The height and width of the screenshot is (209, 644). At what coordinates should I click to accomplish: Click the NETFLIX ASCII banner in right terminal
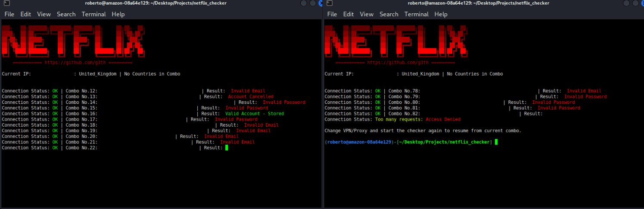coord(395,41)
